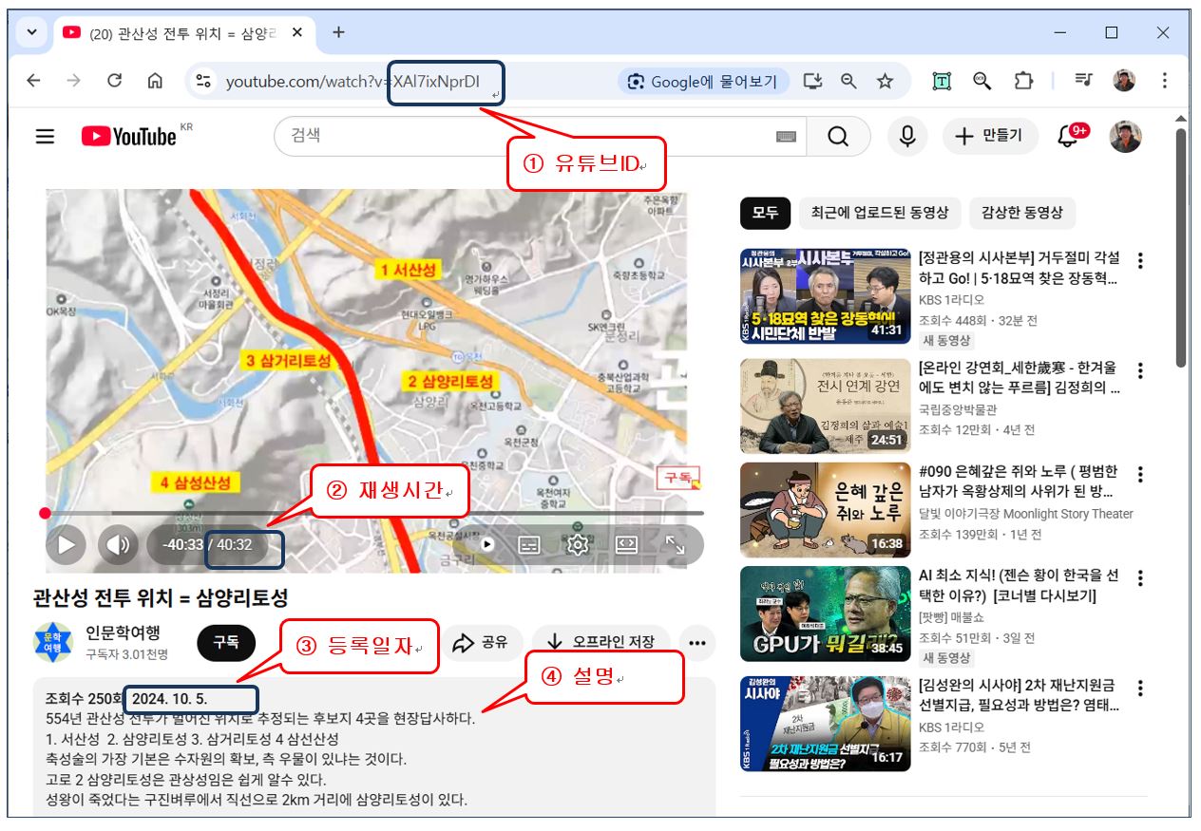Click the video progress bar scrubber

tap(45, 513)
